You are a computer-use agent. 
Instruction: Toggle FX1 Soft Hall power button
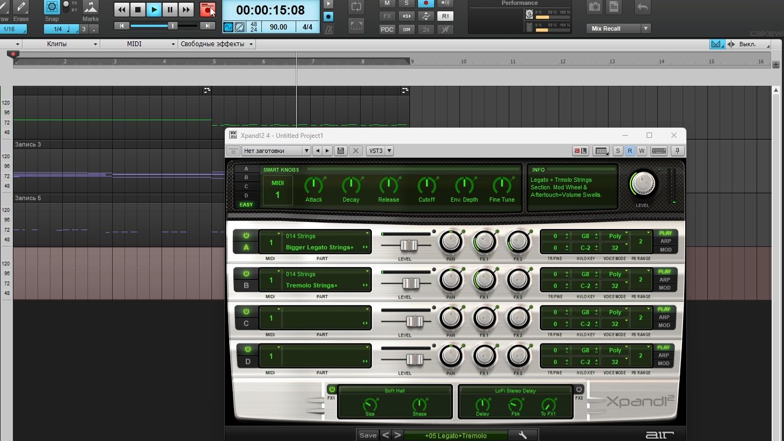[x=332, y=389]
